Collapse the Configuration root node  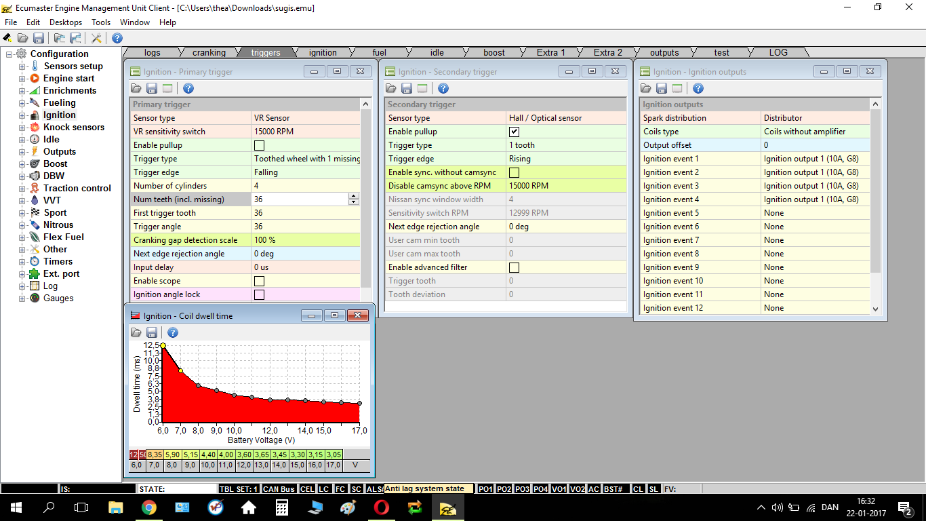tap(9, 54)
